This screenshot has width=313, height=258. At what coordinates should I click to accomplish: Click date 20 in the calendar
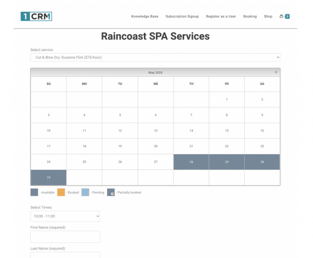(156, 146)
